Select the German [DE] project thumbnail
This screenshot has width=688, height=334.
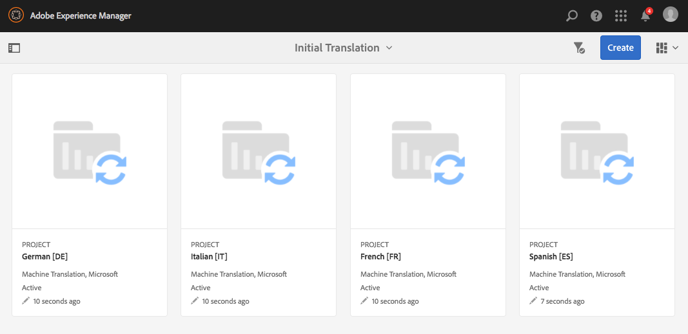tap(90, 151)
